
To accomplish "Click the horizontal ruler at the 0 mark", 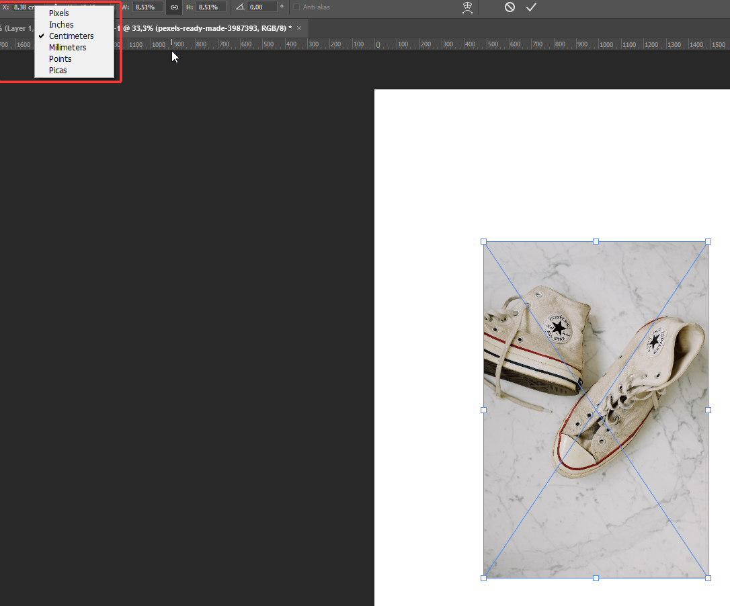I will 378,45.
